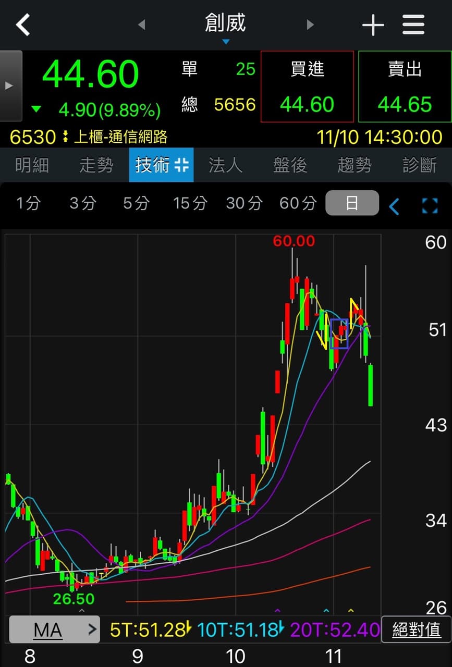Tap the expansion icon beside 技術
Viewport: 452px width, 667px height.
click(x=181, y=165)
